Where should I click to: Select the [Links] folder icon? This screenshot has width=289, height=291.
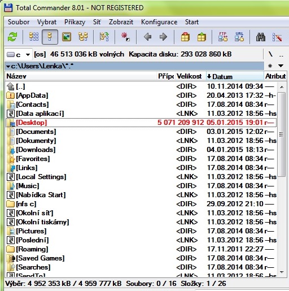point(11,168)
